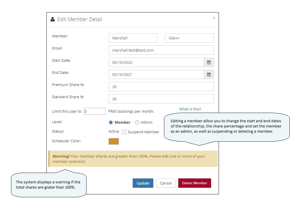
Task: Close the Edit Member Detail dialog
Action: pyautogui.click(x=214, y=18)
